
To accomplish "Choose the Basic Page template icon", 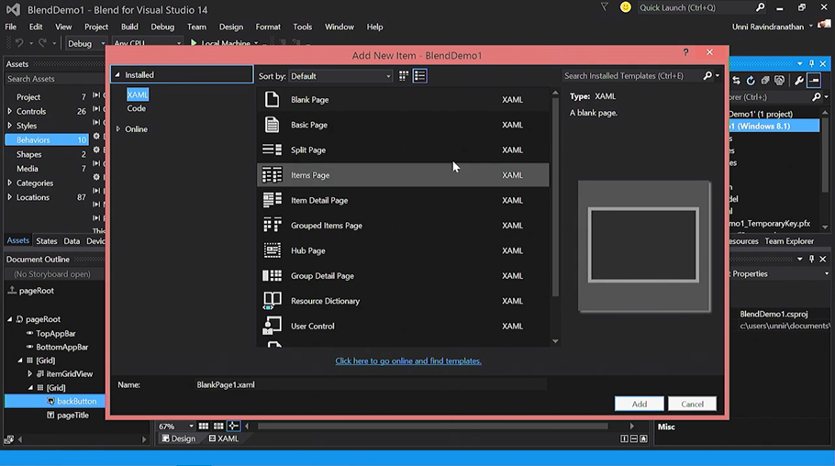I will click(273, 125).
